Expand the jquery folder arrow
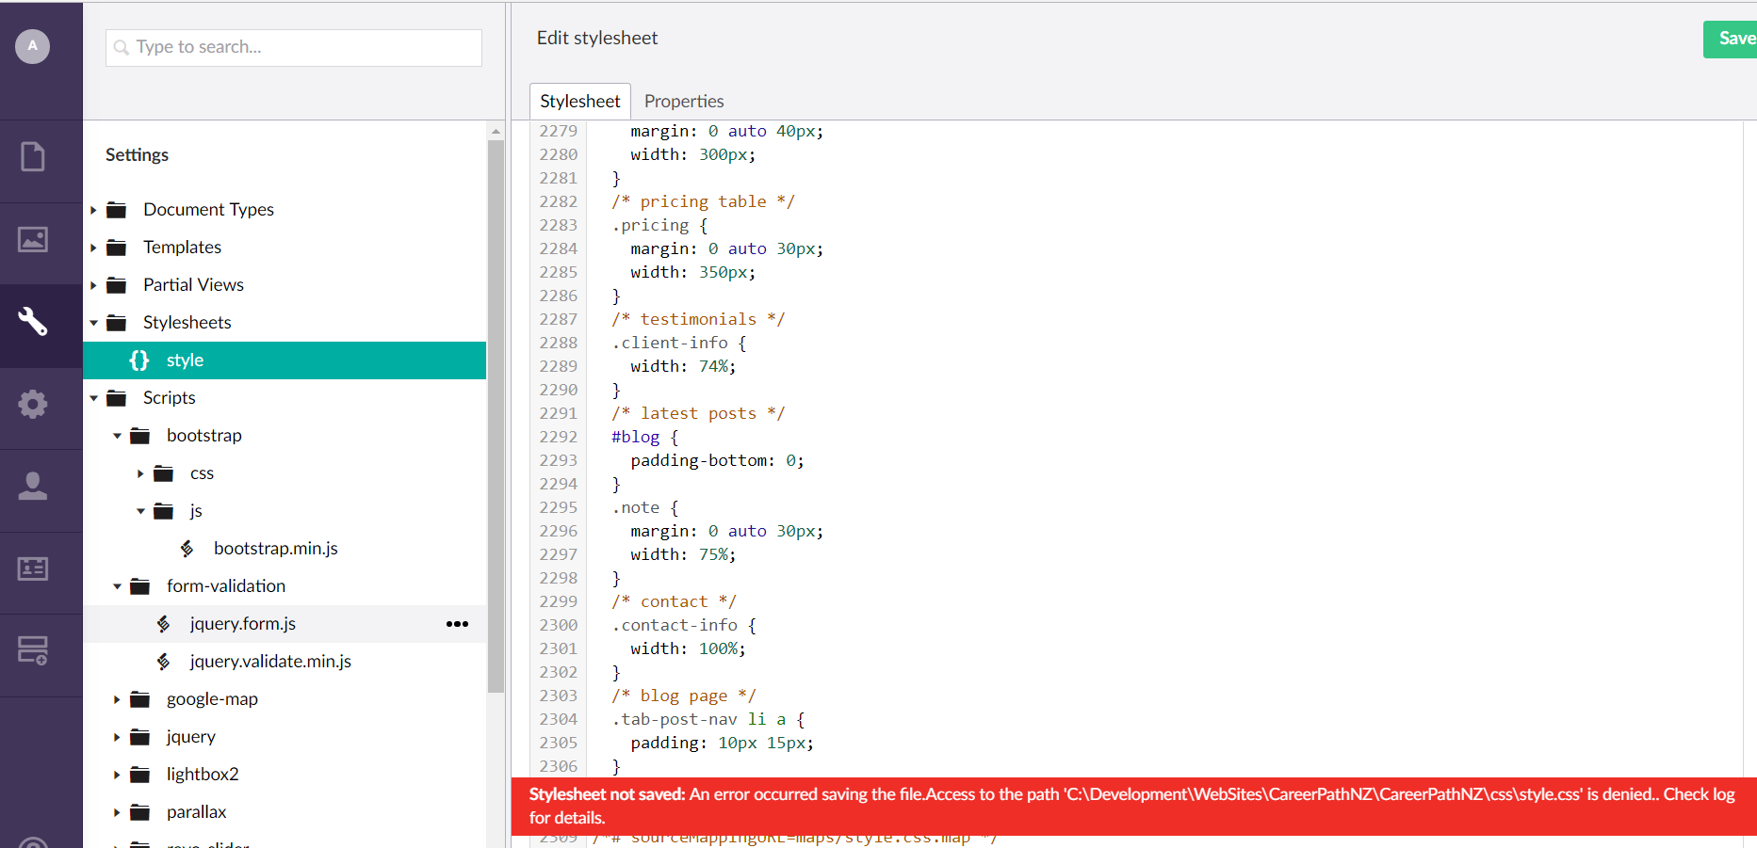This screenshot has height=848, width=1757. pos(117,737)
